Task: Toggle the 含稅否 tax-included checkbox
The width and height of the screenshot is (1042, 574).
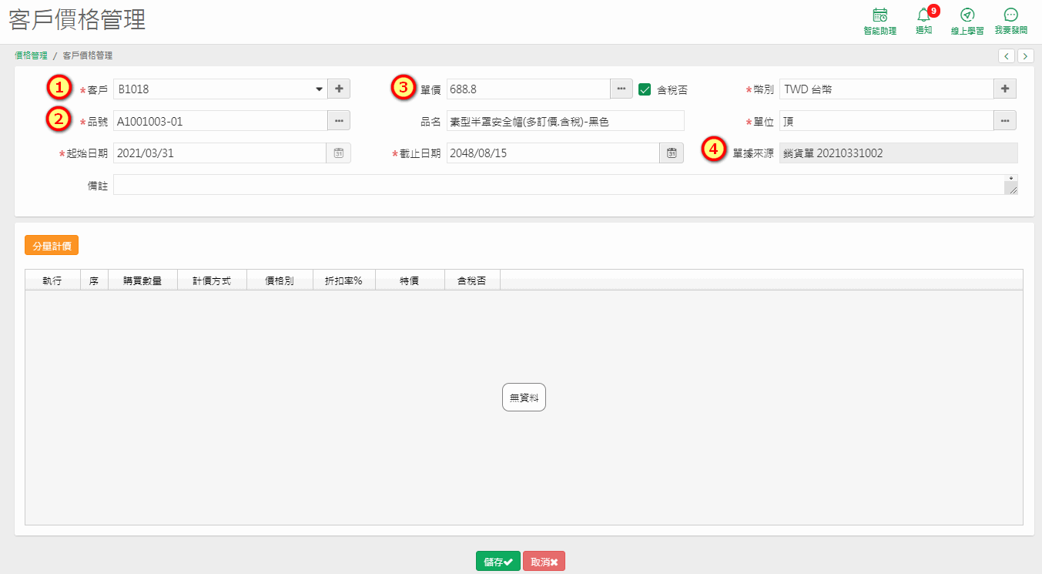Action: pyautogui.click(x=645, y=89)
